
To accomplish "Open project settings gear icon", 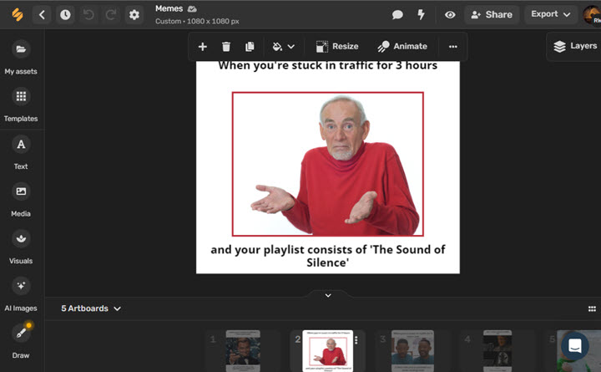I will click(134, 15).
